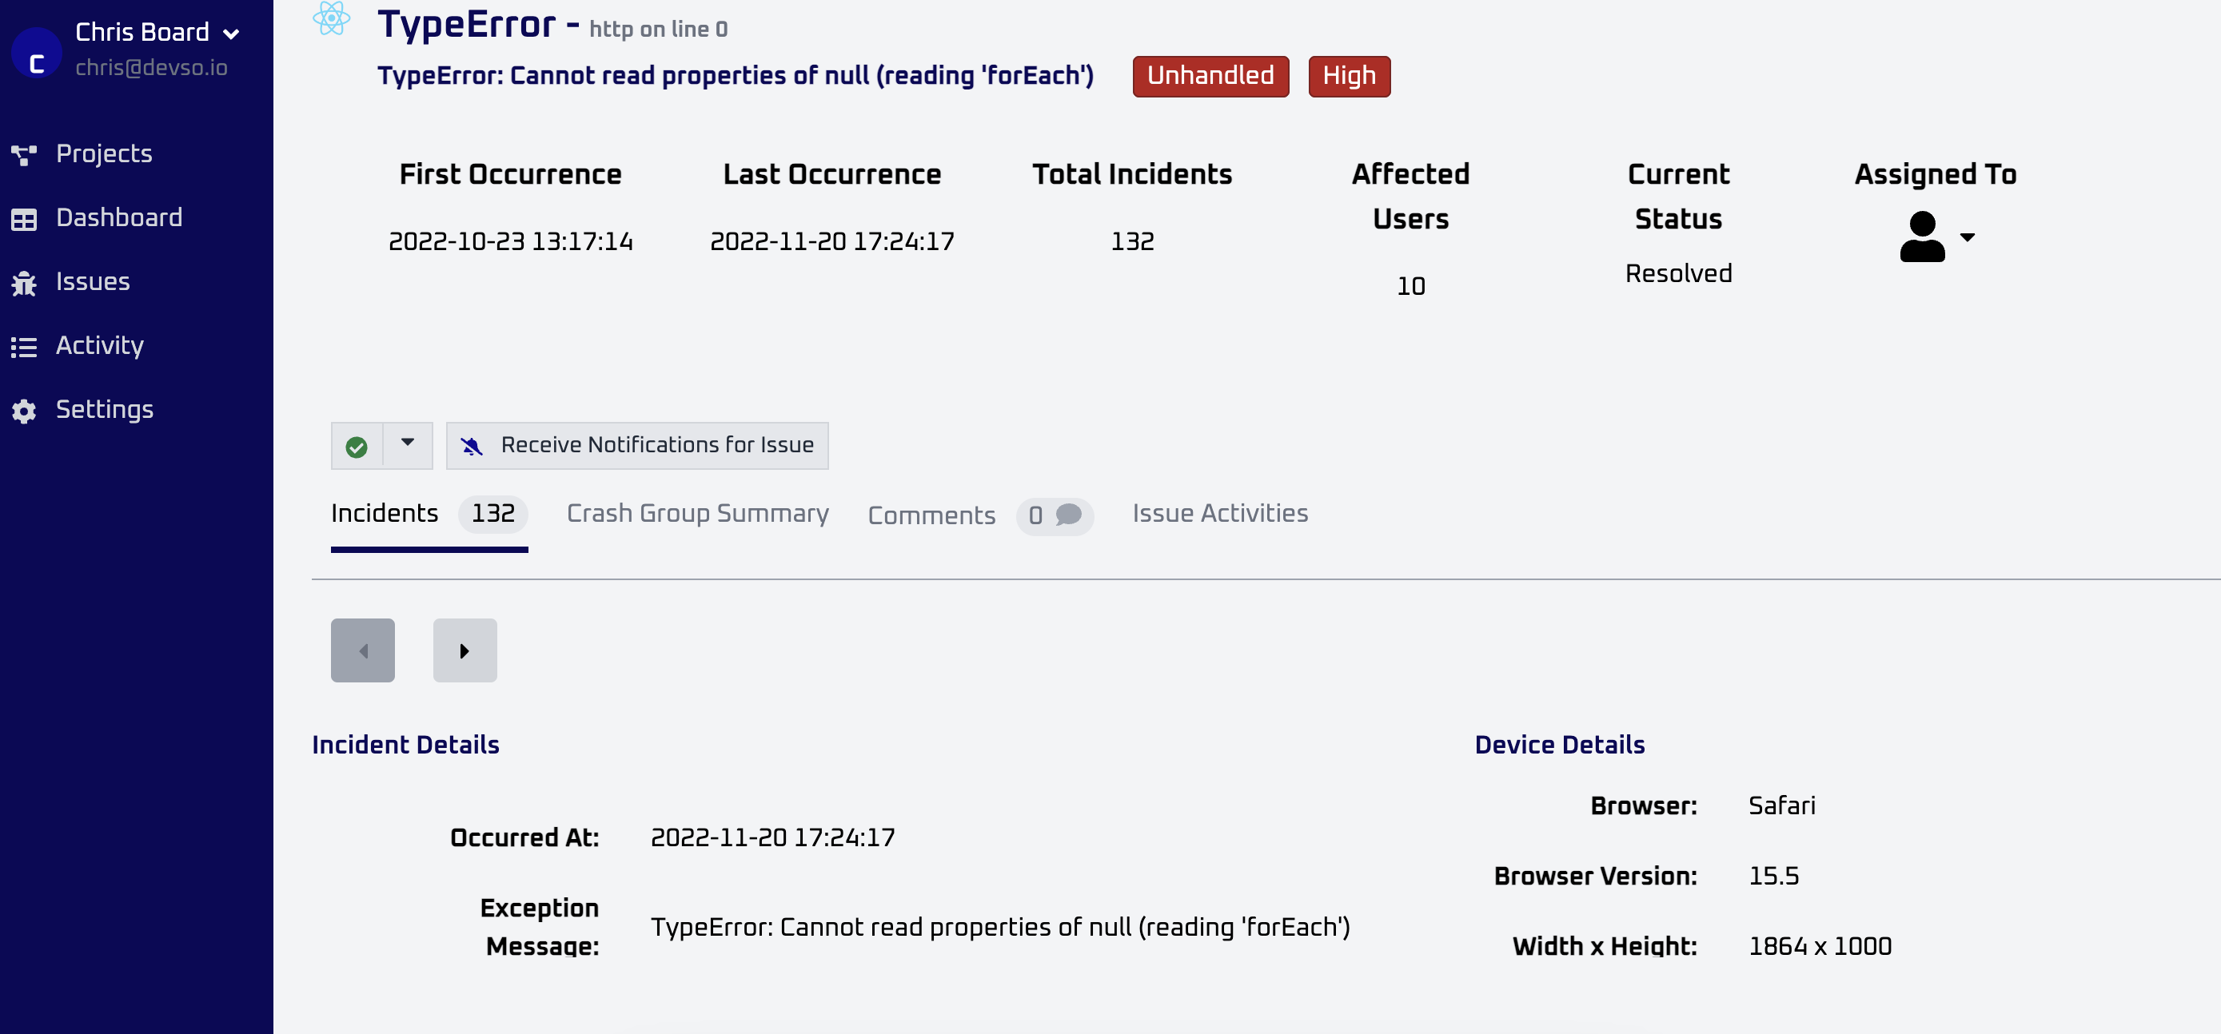Screen dimensions: 2221x1034
Task: Toggle Receive Notifications for Issue
Action: tap(637, 445)
